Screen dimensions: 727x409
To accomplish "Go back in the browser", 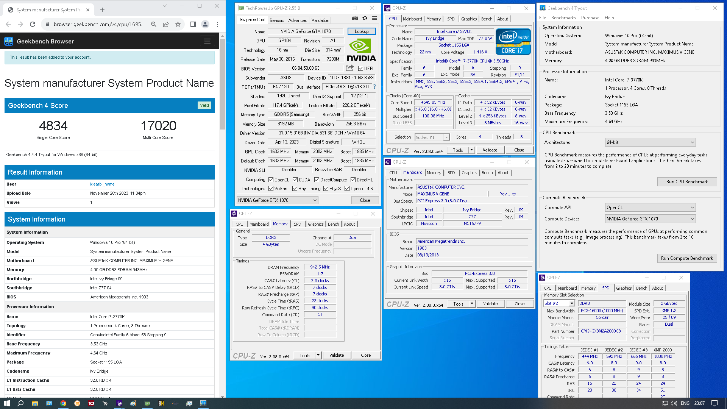I will [x=8, y=24].
